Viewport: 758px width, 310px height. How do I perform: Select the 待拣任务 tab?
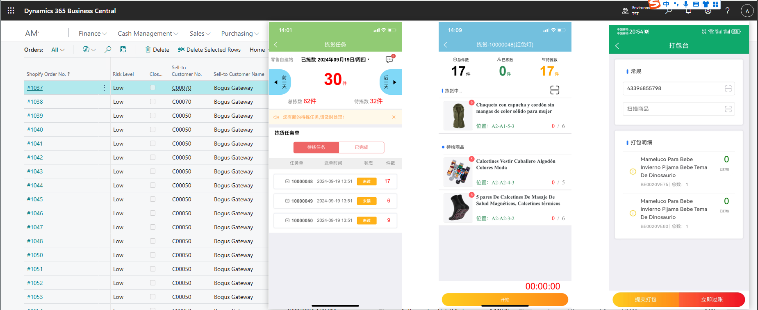[316, 147]
